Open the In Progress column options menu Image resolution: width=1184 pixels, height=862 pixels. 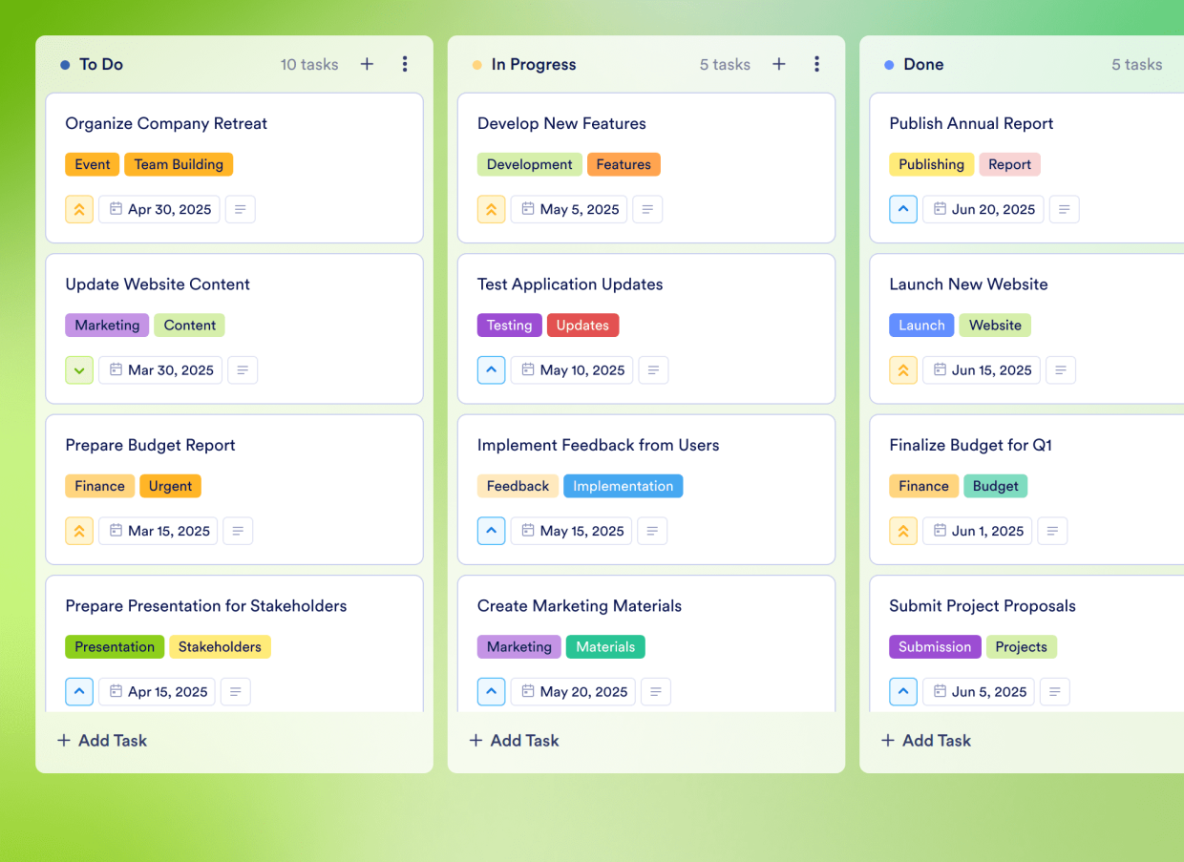(x=816, y=64)
